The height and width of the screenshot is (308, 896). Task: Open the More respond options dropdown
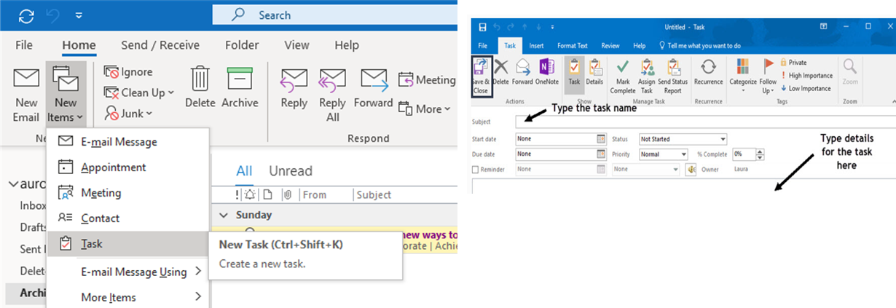(425, 109)
